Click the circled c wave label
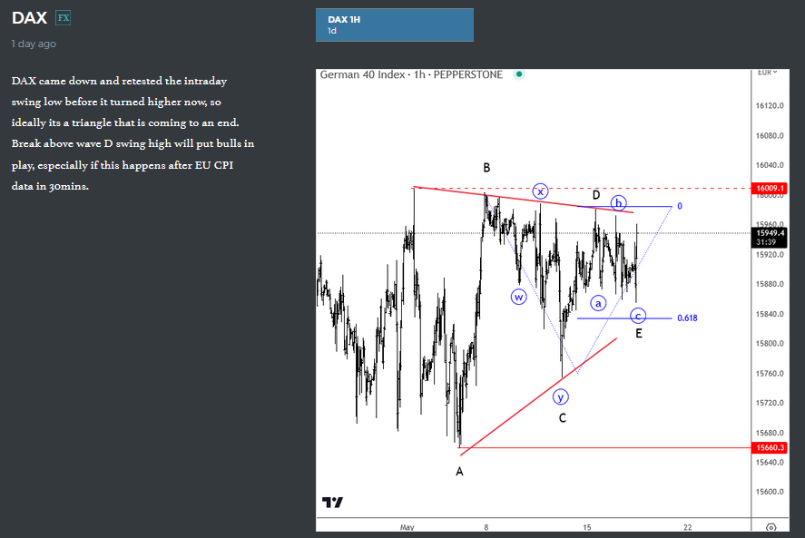Screen dimensions: 805x538 [x=638, y=317]
